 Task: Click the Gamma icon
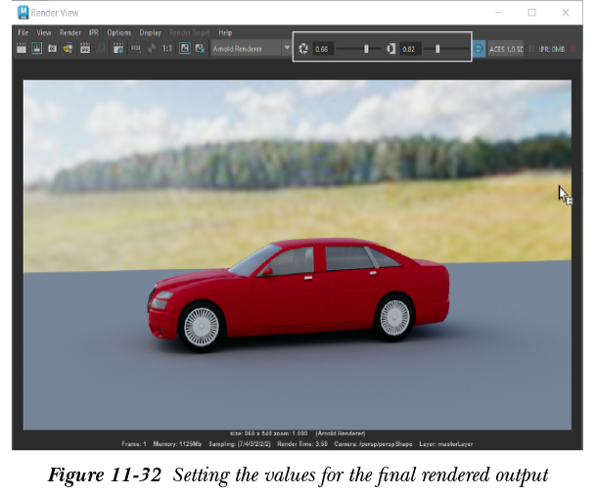(391, 48)
